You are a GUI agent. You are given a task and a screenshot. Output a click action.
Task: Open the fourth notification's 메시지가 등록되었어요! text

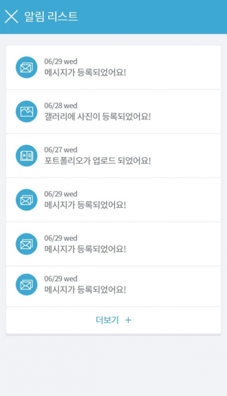(x=85, y=205)
